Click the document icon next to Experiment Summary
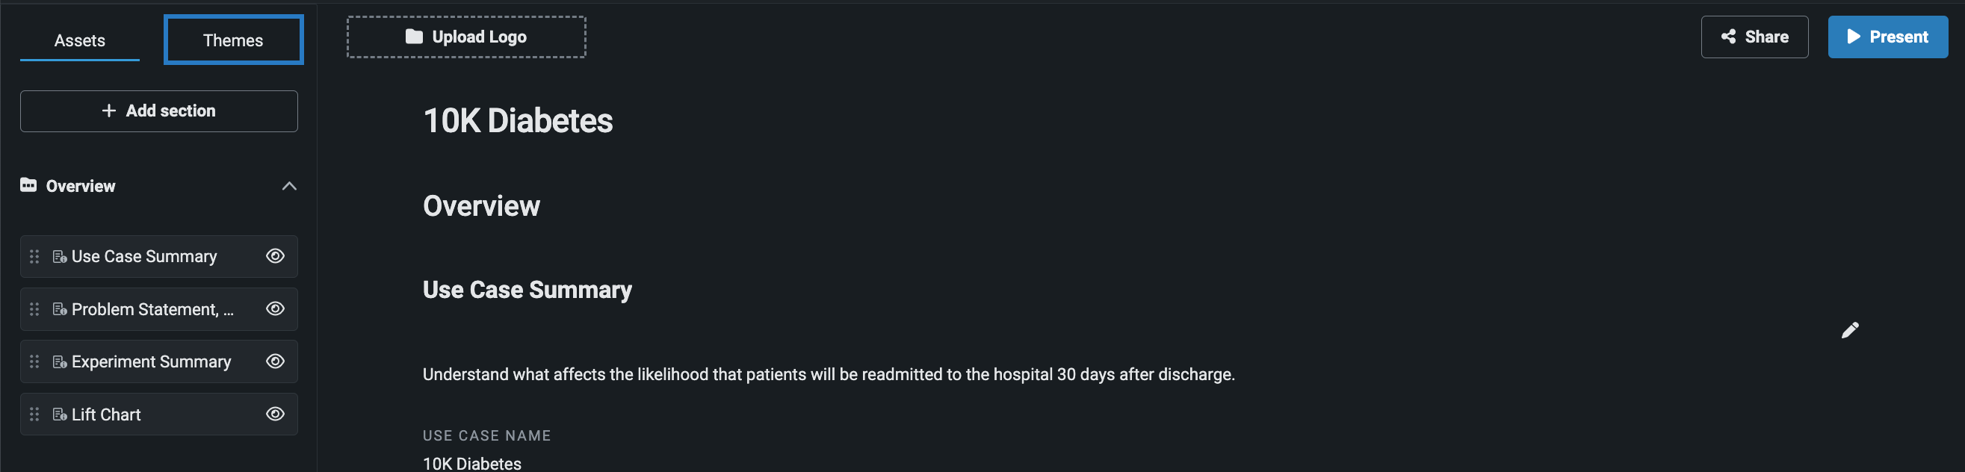The height and width of the screenshot is (472, 1965). click(x=59, y=361)
